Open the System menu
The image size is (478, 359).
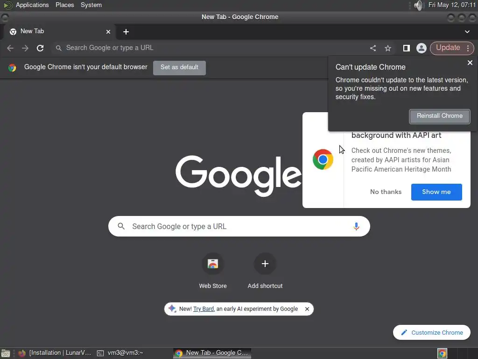pos(91,5)
